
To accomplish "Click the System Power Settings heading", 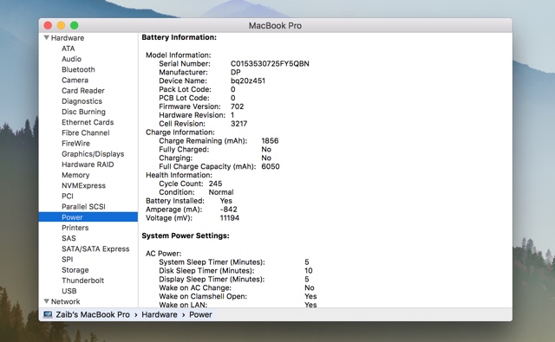I will click(x=186, y=236).
